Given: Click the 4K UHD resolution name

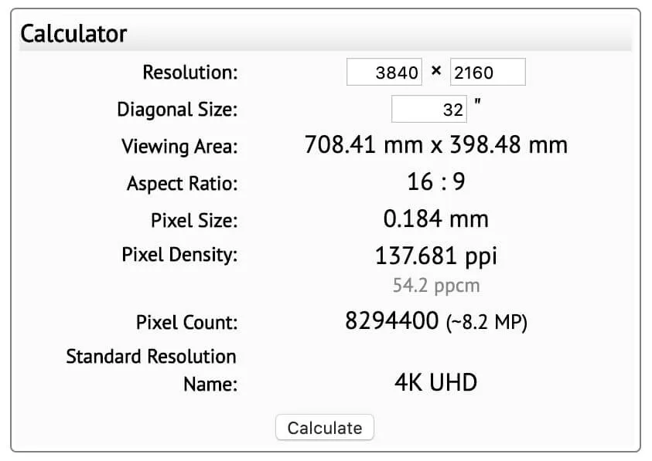Looking at the screenshot, I should click(435, 382).
